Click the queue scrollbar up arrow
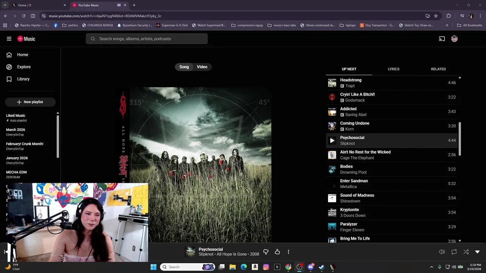The width and height of the screenshot is (486, 273). click(x=460, y=78)
